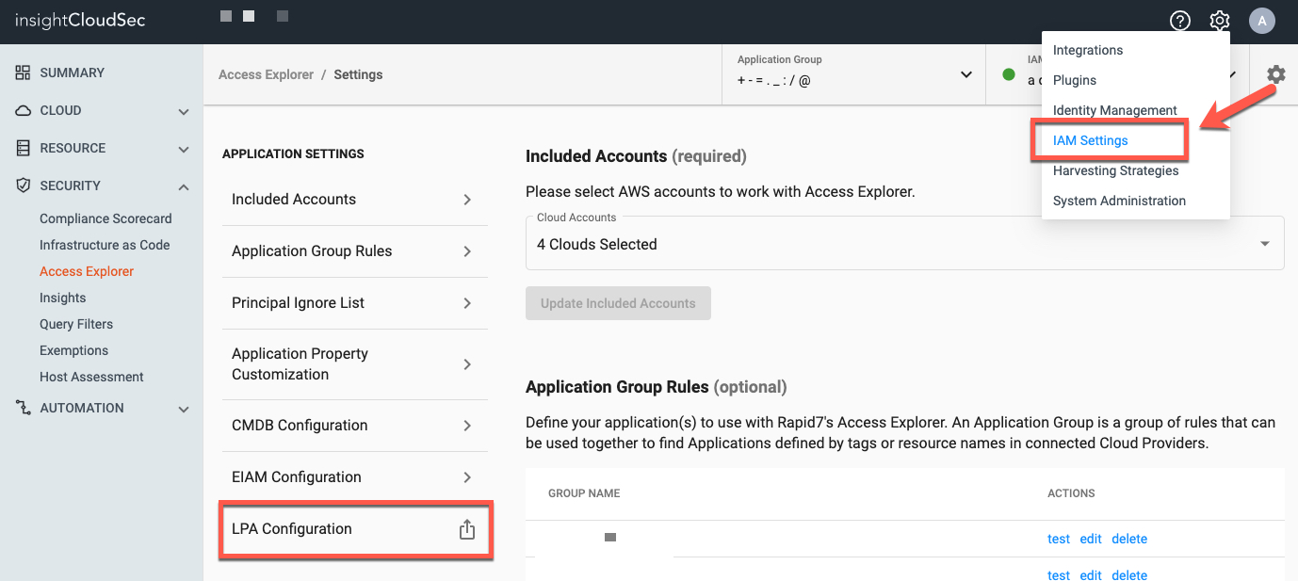Click the Automation workflow icon
The image size is (1298, 581).
click(x=24, y=408)
